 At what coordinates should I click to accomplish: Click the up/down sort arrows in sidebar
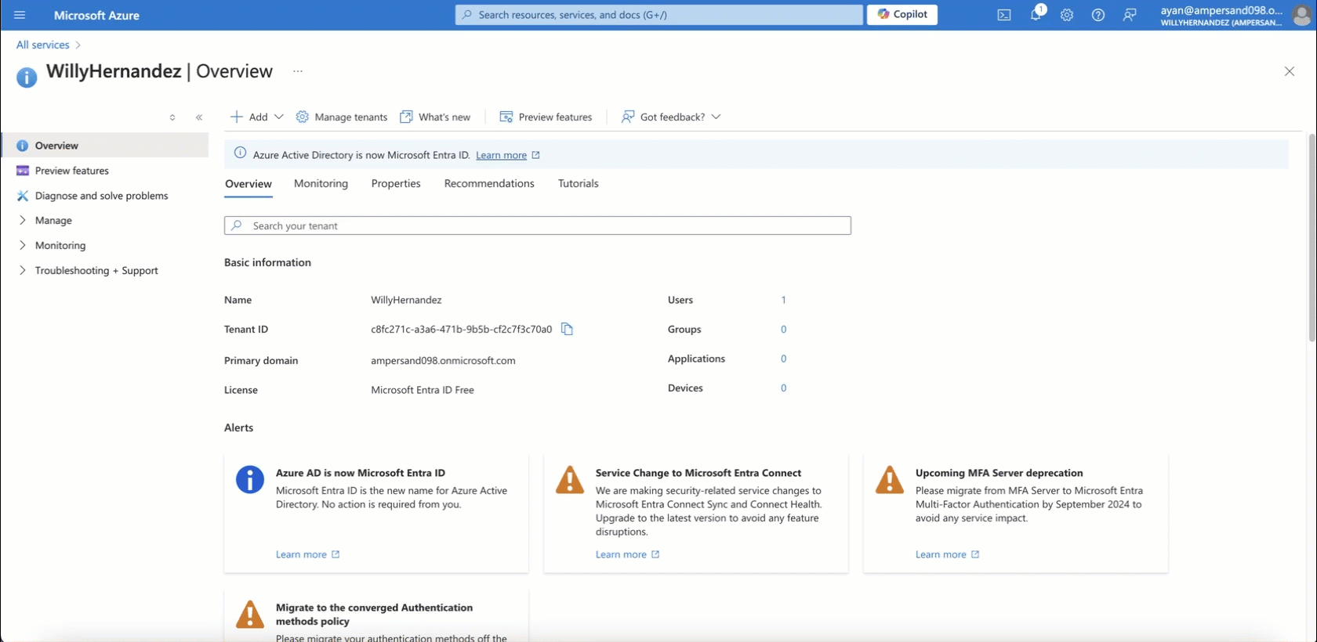tap(172, 117)
